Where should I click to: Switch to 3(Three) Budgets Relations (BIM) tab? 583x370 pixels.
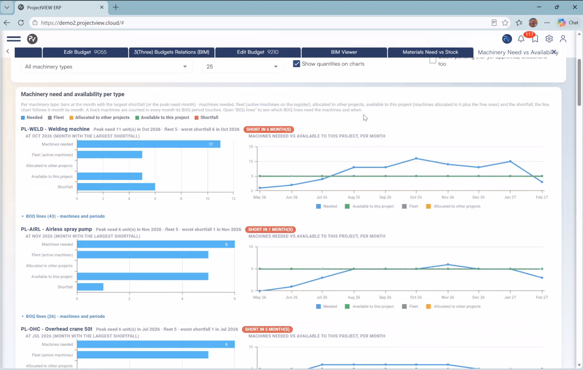pyautogui.click(x=172, y=52)
